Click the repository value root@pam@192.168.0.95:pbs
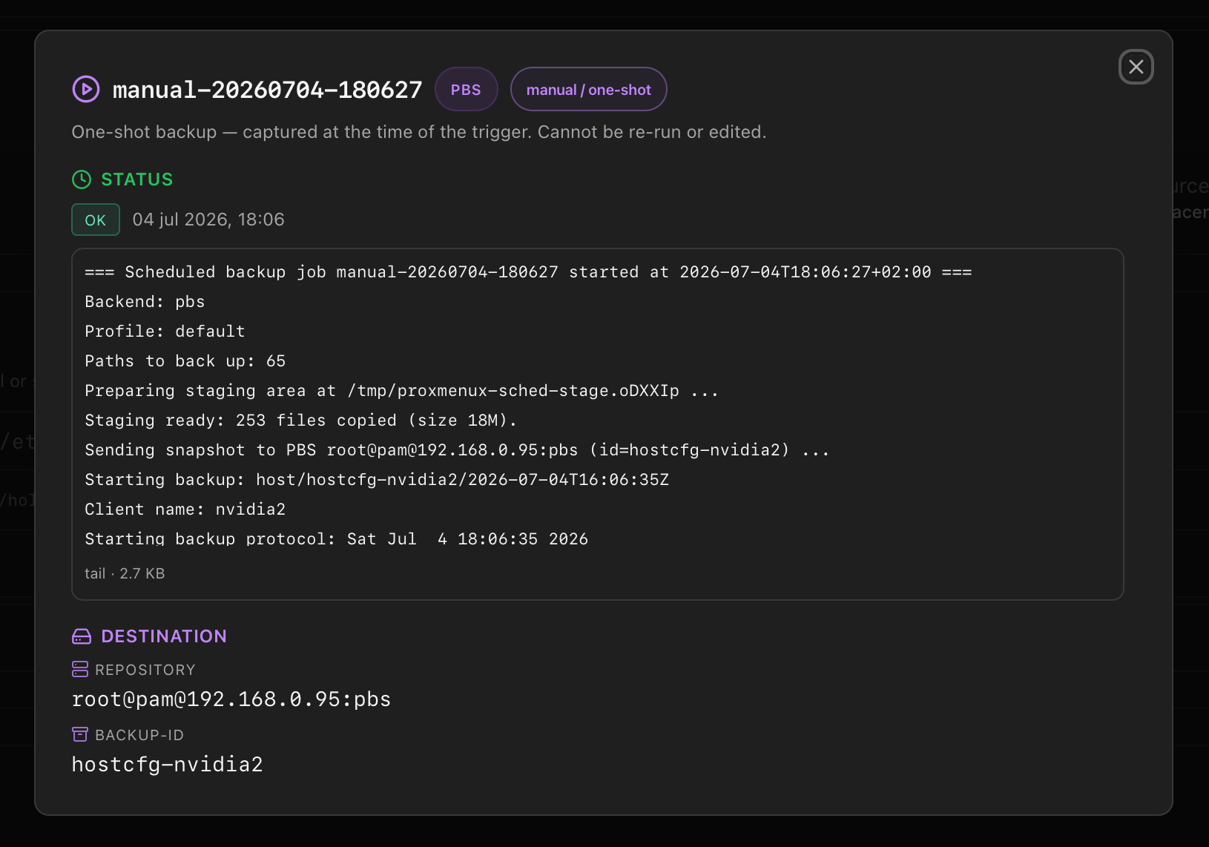This screenshot has height=847, width=1209. (231, 699)
